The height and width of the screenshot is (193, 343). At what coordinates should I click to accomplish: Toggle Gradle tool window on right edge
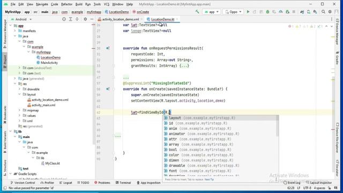pyautogui.click(x=337, y=58)
